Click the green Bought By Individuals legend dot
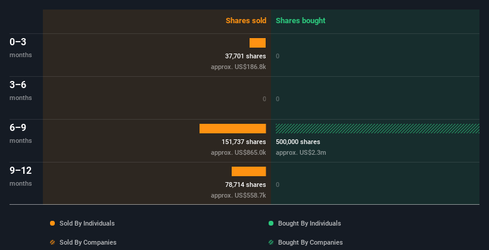Screen dimensions: 489x250 (x=271, y=223)
